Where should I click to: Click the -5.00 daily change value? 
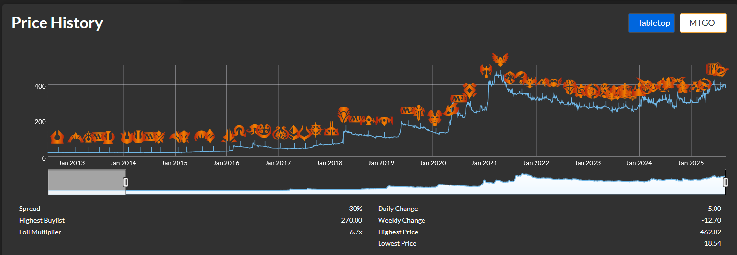pyautogui.click(x=713, y=209)
